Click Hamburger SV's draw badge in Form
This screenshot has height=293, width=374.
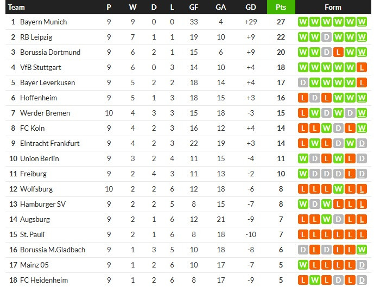pyautogui.click(x=314, y=205)
